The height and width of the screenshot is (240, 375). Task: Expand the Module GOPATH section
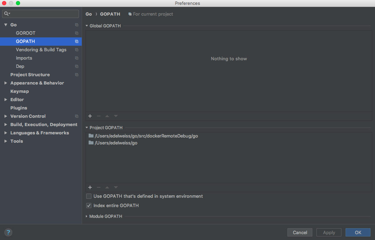pos(87,216)
